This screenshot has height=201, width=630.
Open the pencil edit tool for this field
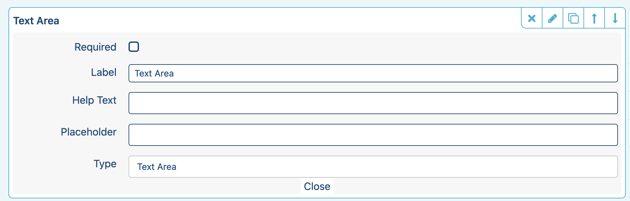point(552,18)
